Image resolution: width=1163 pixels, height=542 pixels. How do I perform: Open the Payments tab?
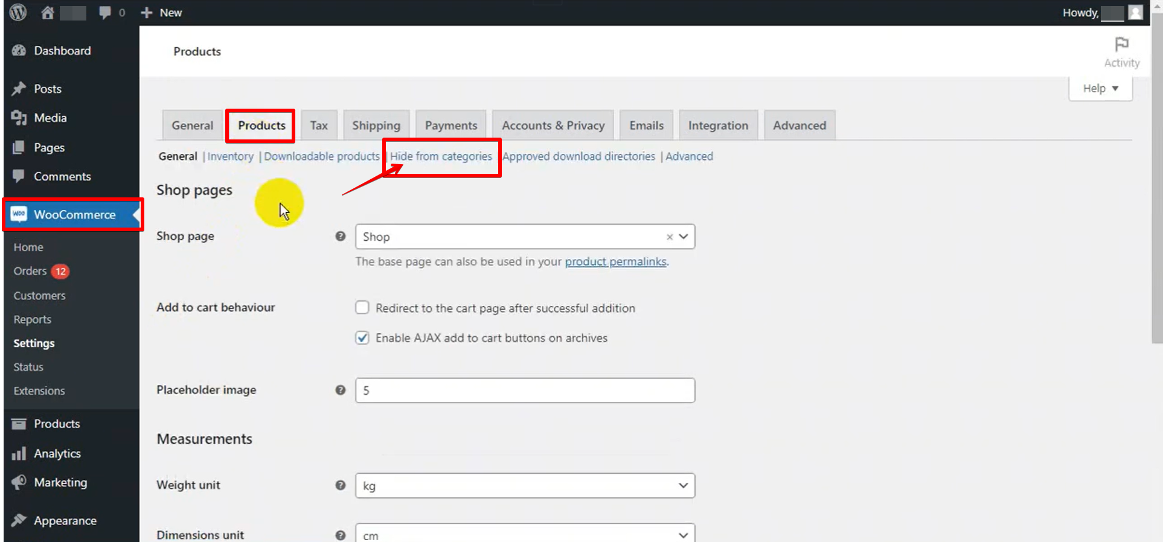[450, 126]
